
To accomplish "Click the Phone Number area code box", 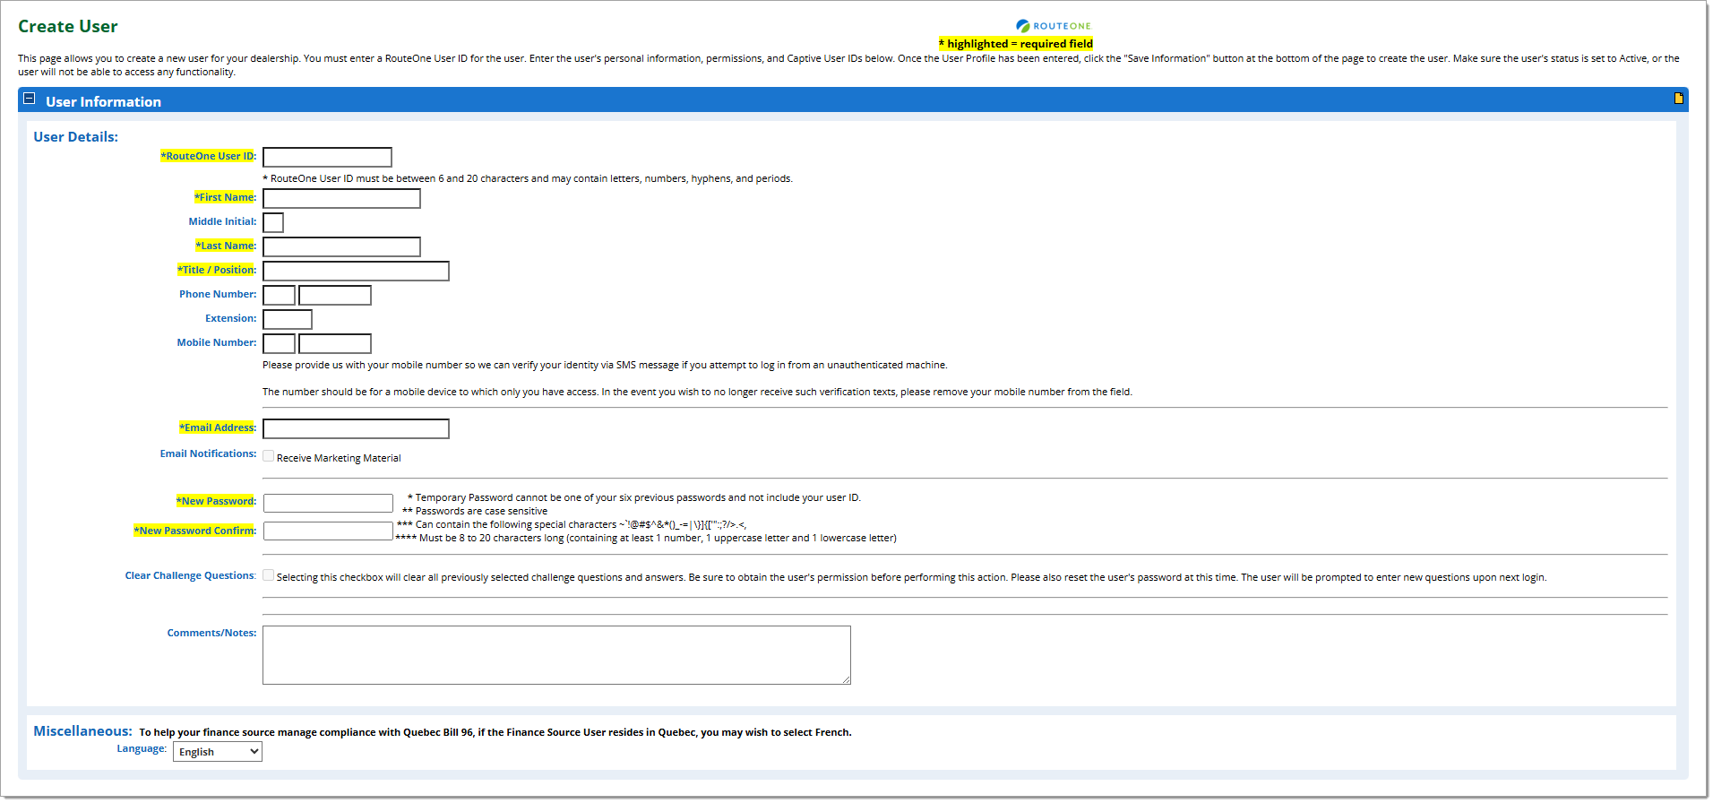I will point(279,295).
